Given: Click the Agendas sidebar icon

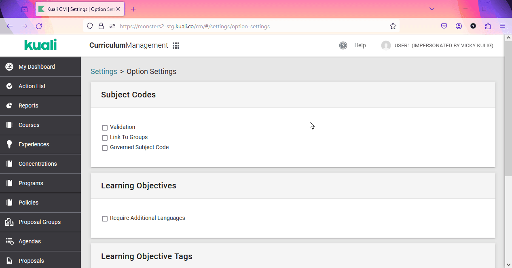Looking at the screenshot, I should click(9, 241).
